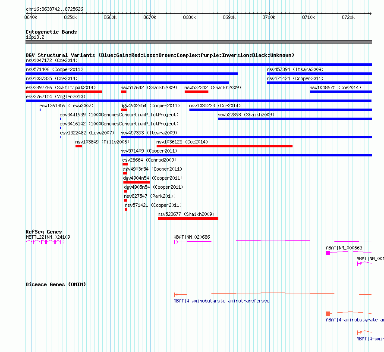Open esv3441939 1000Genomes variant label
384x352 pixels.
[119, 115]
